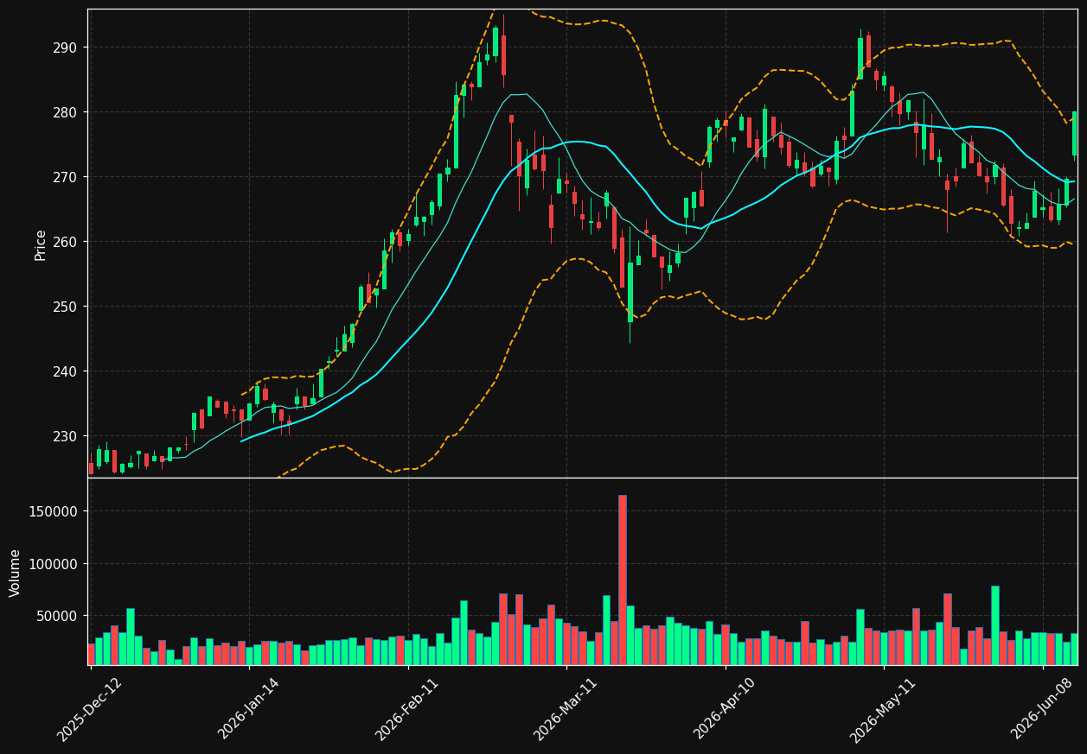Click the 2026-May-11 date label

point(883,709)
